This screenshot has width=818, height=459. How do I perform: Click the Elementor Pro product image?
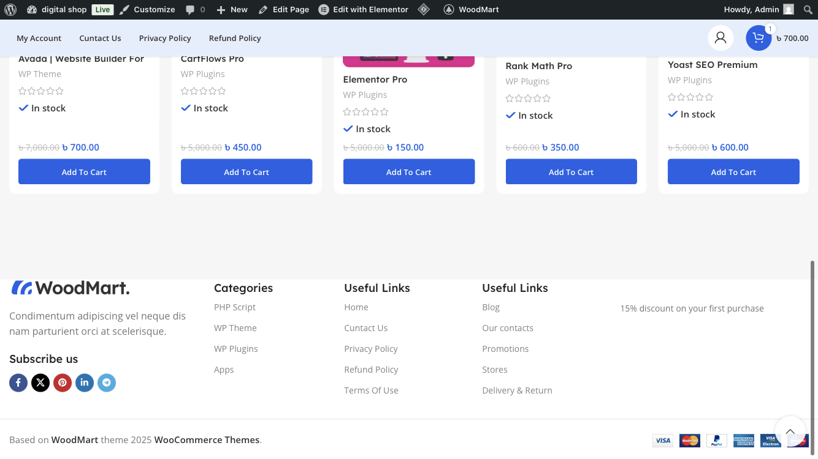tap(408, 62)
